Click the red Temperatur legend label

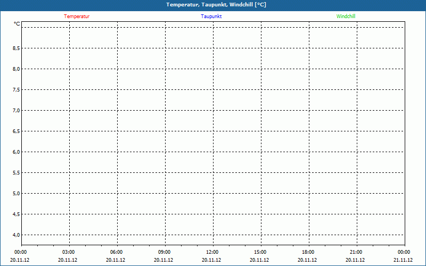tap(77, 16)
